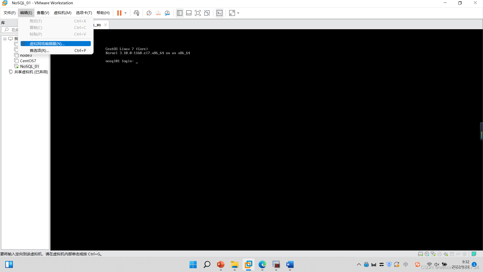This screenshot has height=272, width=483.
Task: Click Send Ctrl+Alt+Del toolbar icon
Action: [136, 13]
